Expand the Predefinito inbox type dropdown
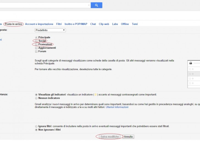Viewport: 200px width, 141px height. 50,30
